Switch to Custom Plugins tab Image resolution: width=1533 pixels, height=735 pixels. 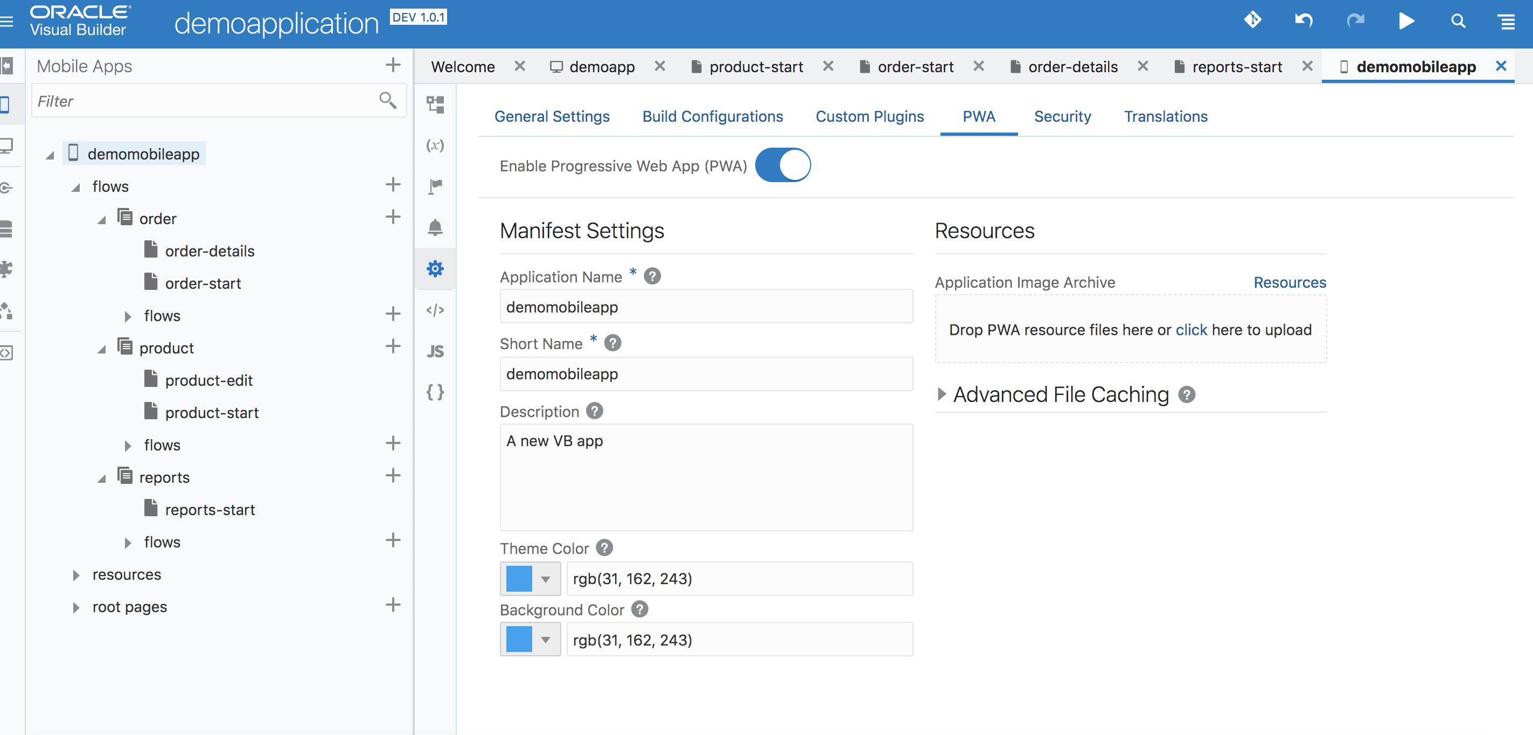pos(869,116)
